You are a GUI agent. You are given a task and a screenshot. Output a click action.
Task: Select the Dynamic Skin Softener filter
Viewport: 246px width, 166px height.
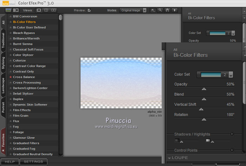30,105
